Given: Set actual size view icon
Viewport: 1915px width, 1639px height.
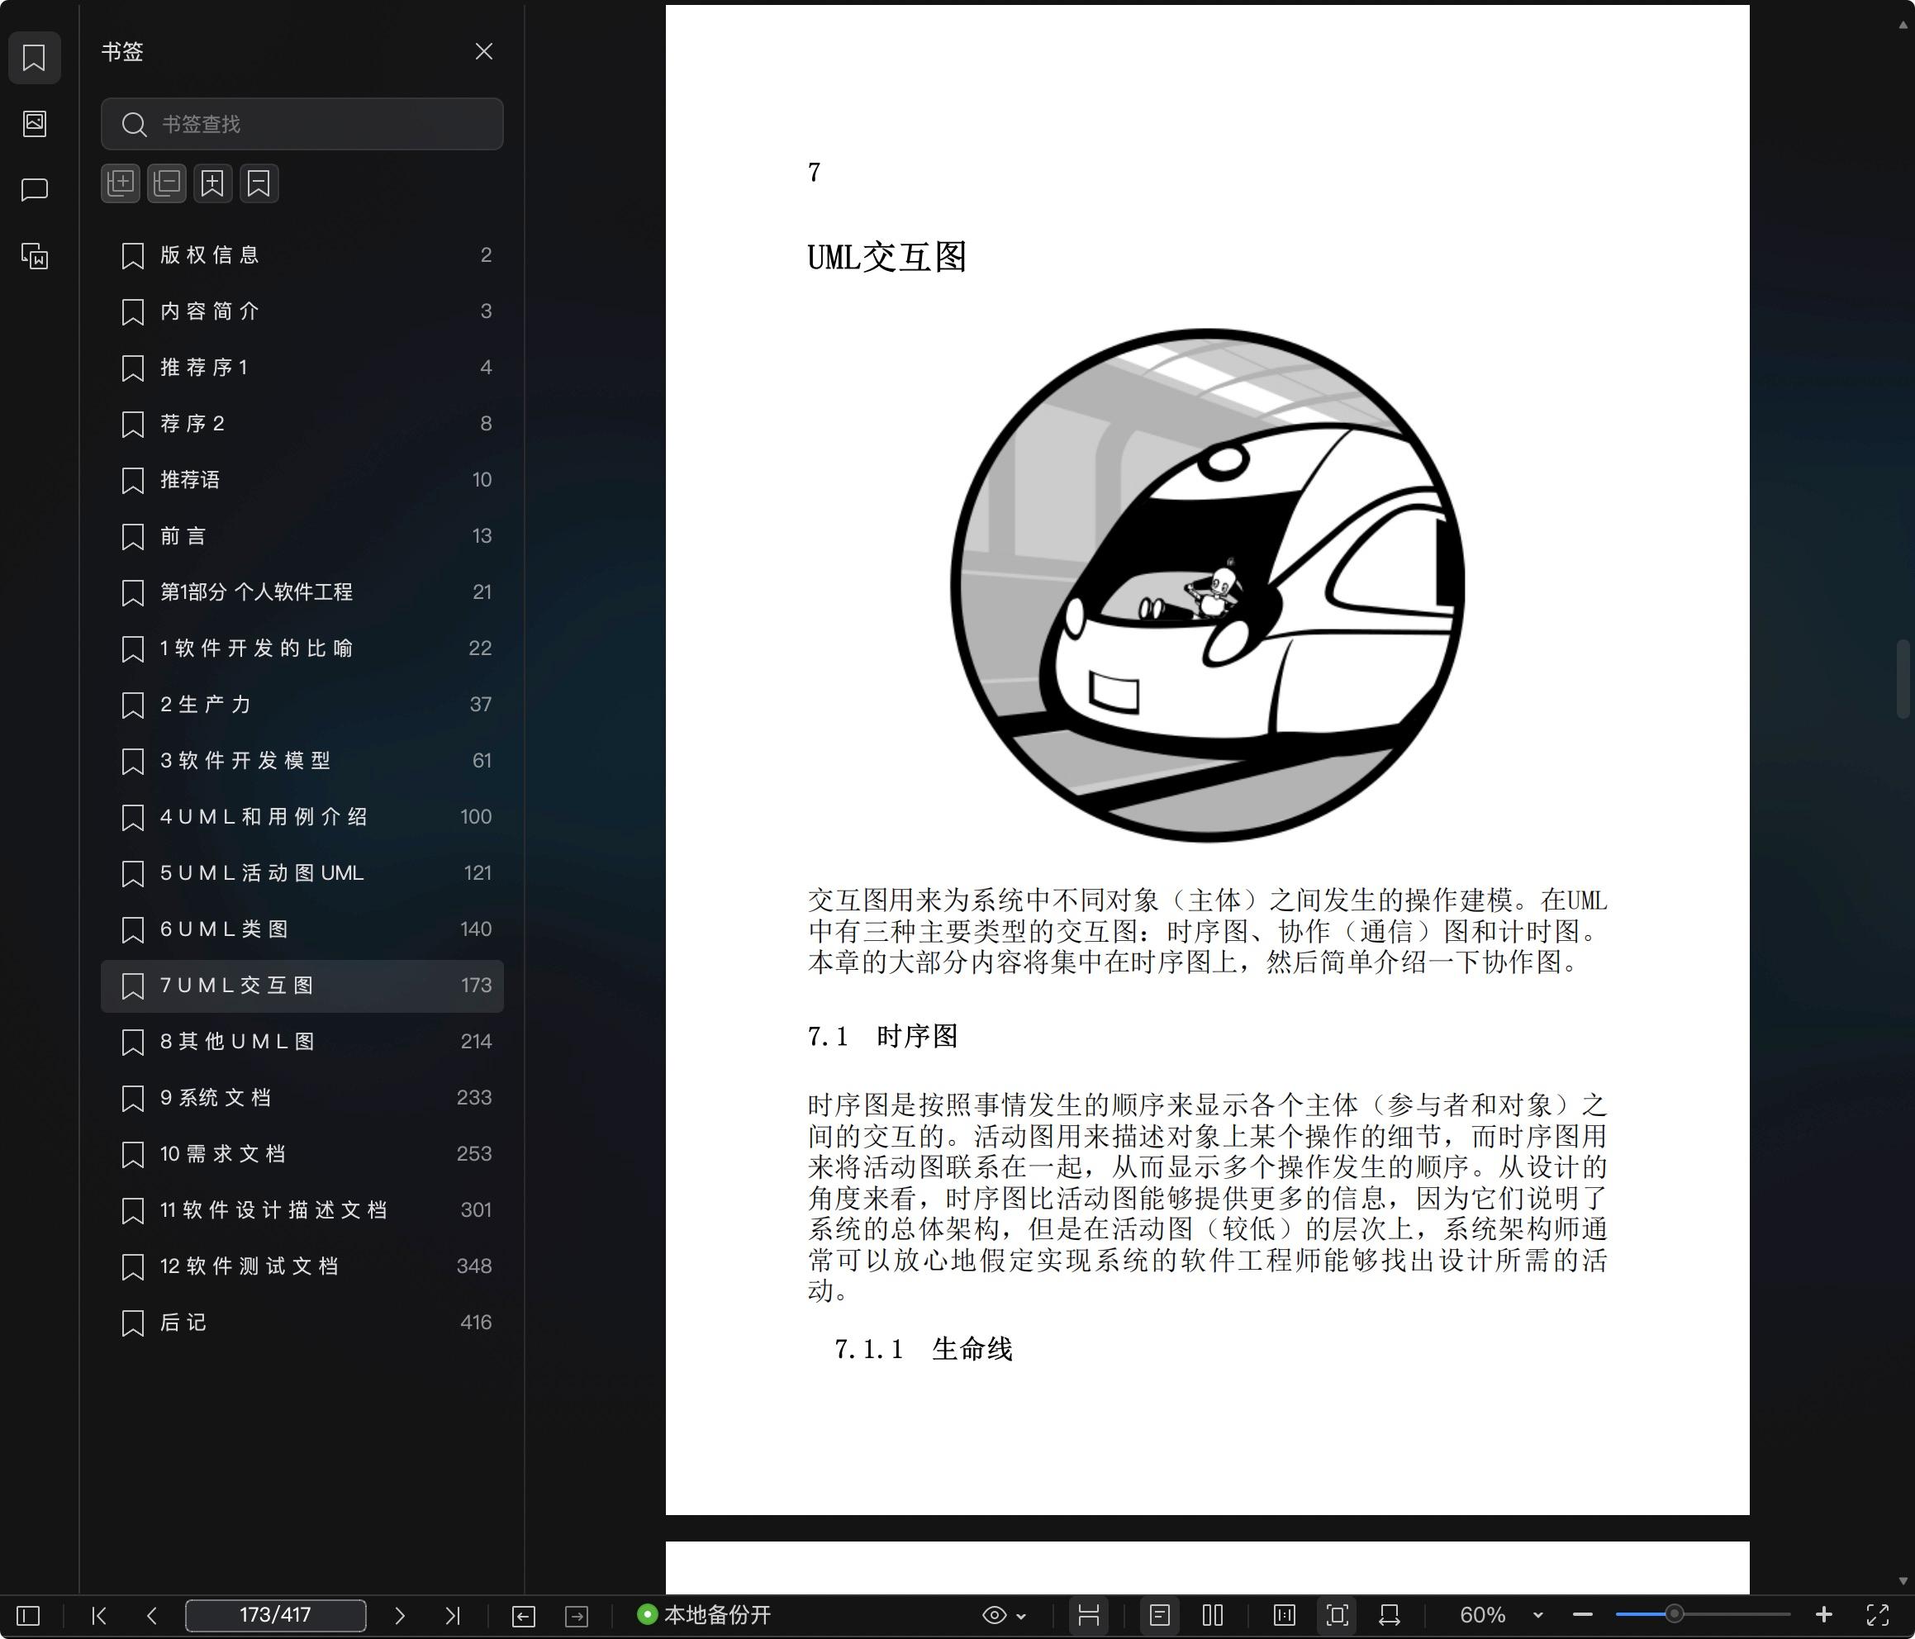Looking at the screenshot, I should point(1285,1615).
